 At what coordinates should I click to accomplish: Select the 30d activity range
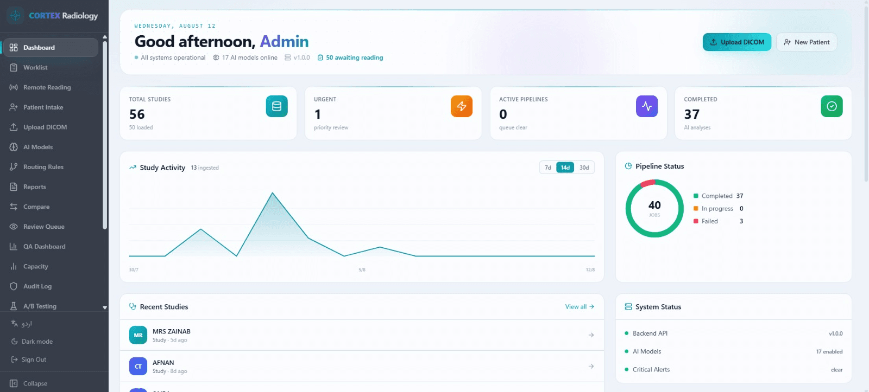click(584, 168)
